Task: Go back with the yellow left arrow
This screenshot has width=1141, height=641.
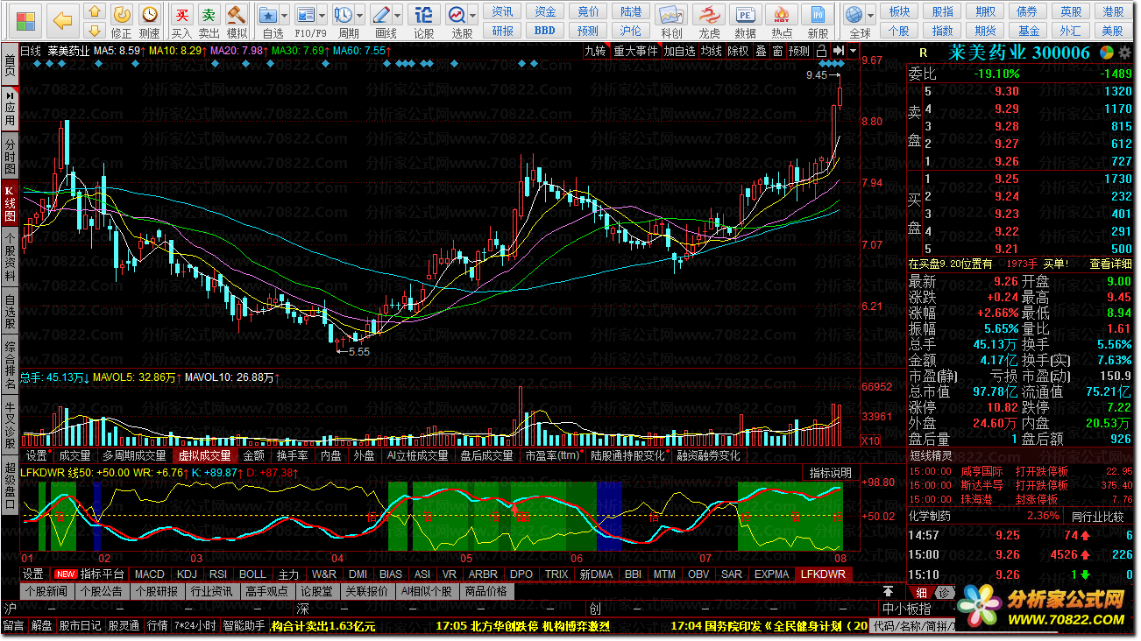Action: pos(62,19)
